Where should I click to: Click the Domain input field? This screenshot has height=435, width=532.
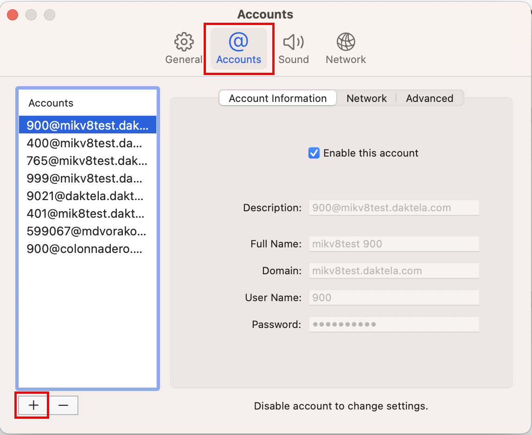tap(394, 271)
